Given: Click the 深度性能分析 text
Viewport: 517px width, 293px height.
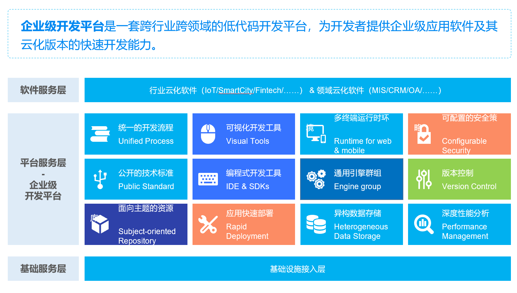Looking at the screenshot, I should pyautogui.click(x=466, y=213).
